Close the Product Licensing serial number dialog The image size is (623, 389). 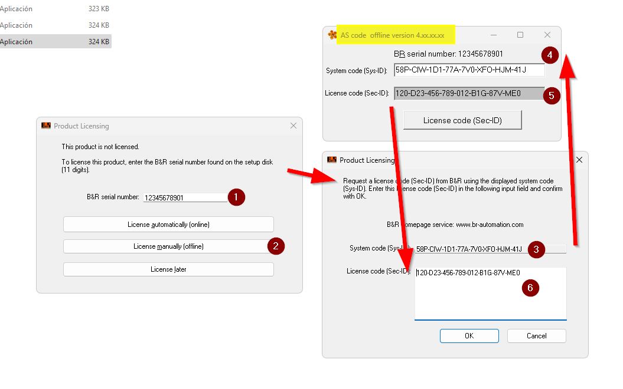(293, 126)
